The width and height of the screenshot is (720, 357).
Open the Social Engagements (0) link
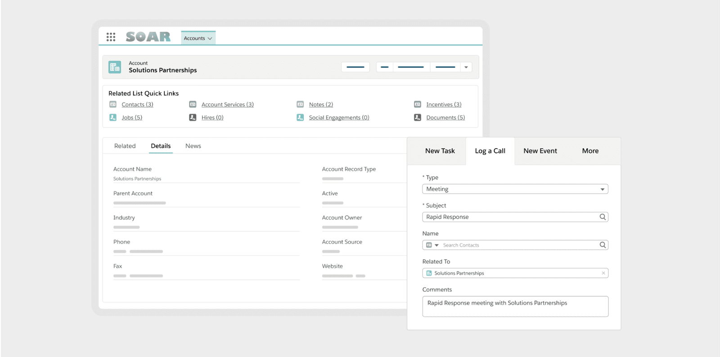(x=339, y=117)
